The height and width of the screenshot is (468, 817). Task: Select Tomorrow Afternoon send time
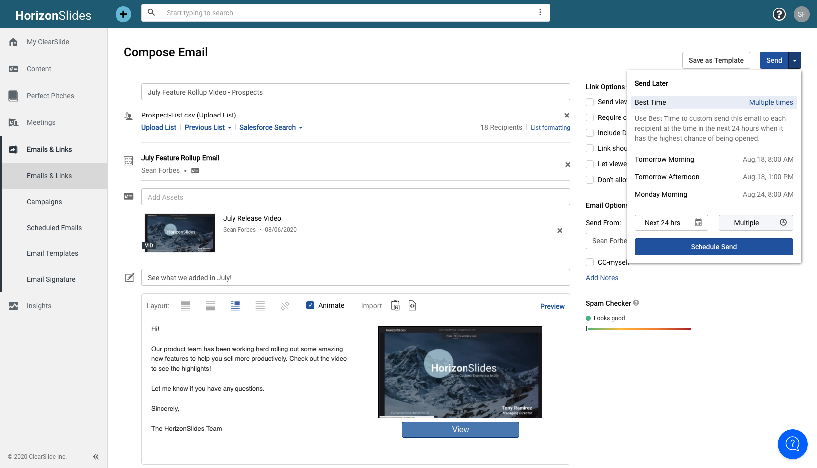pos(714,177)
